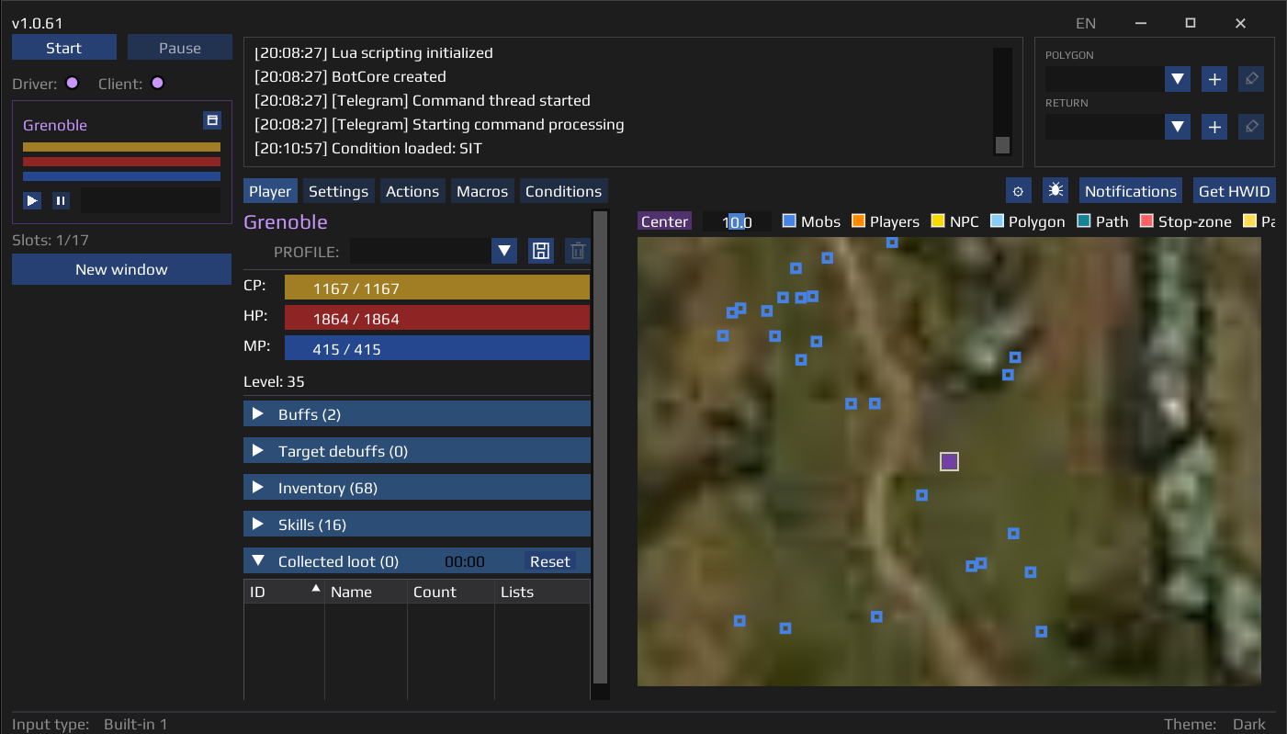Add a new polygon with plus icon
This screenshot has height=734, width=1287.
point(1214,79)
